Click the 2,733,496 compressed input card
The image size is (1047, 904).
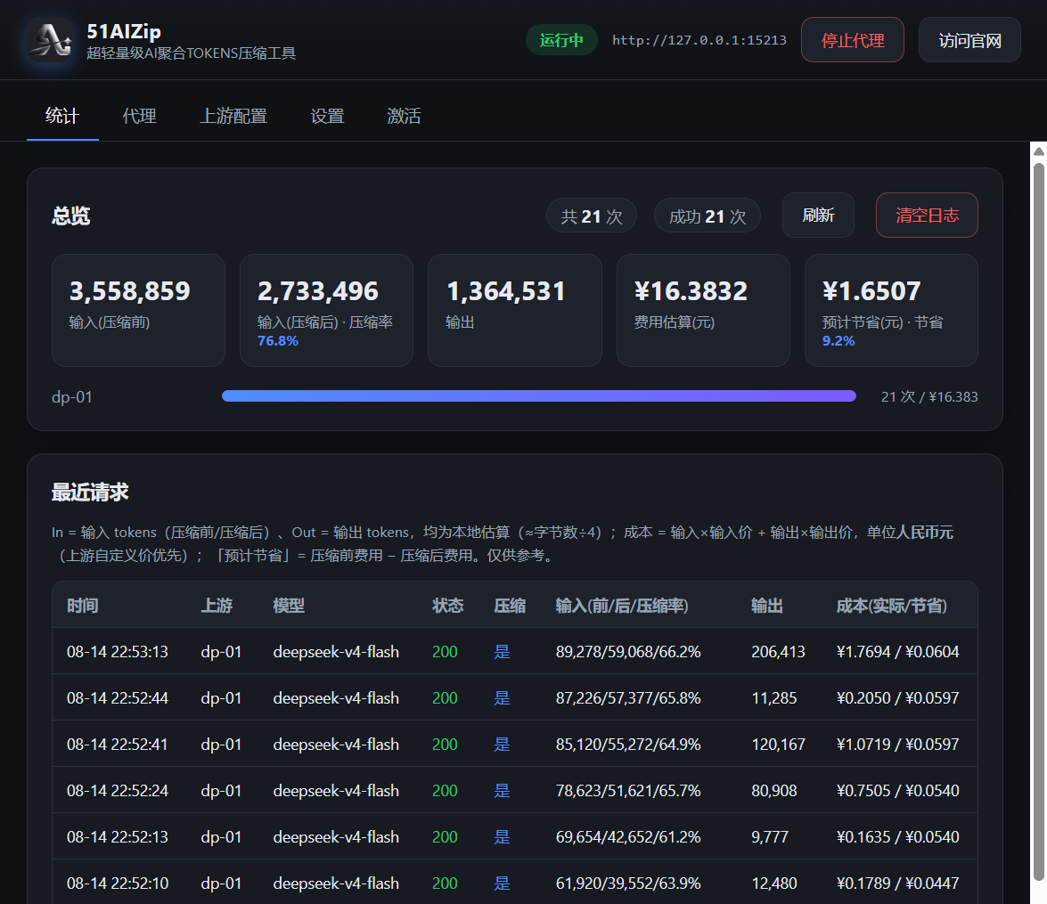(326, 310)
